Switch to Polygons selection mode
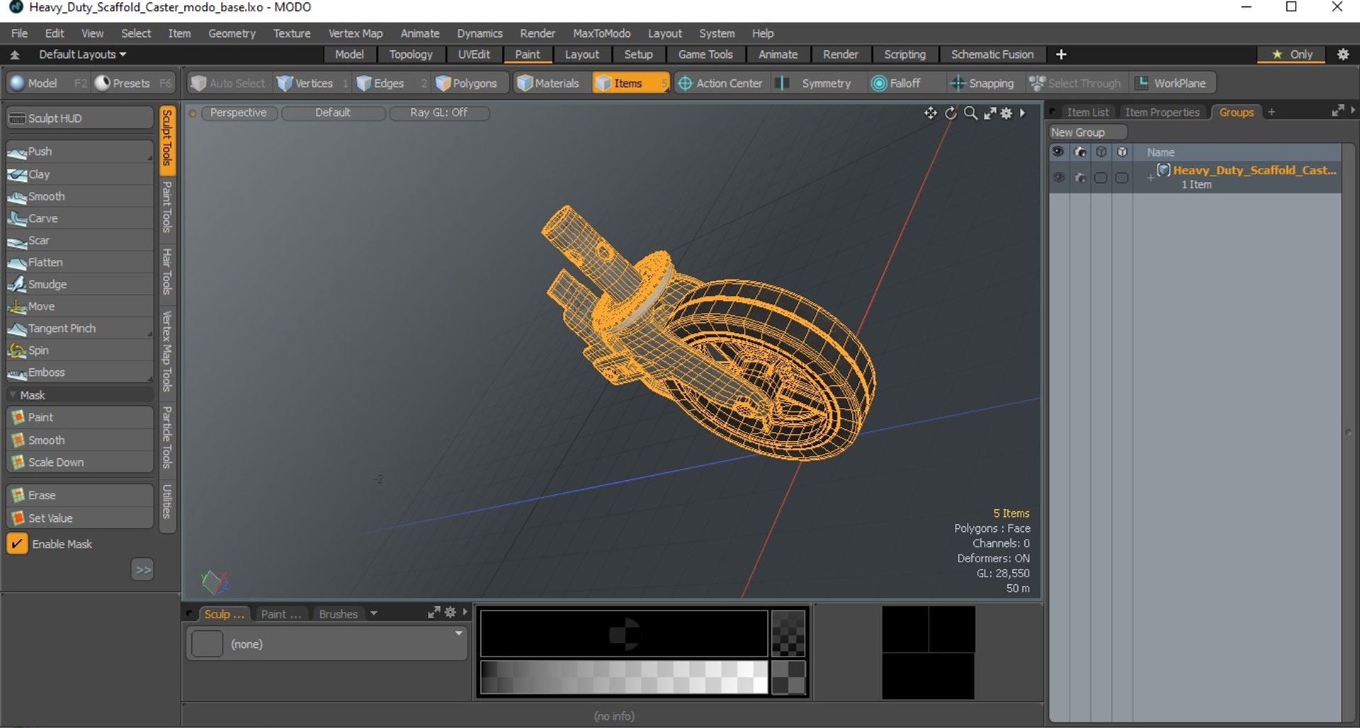The width and height of the screenshot is (1360, 728). click(467, 83)
